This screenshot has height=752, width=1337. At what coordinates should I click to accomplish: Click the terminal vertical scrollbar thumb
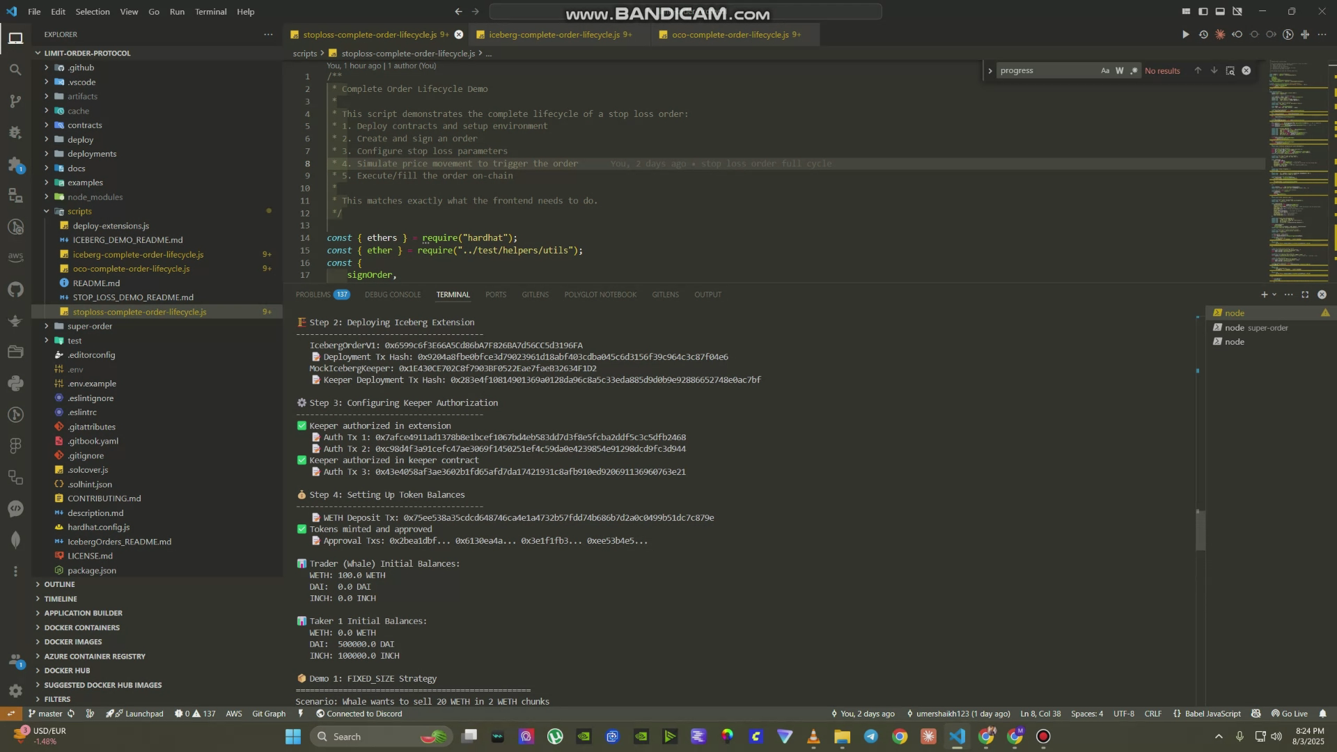1200,531
